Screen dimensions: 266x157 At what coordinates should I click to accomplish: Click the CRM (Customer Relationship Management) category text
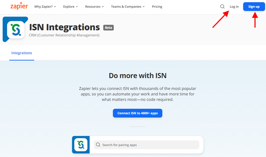tap(64, 35)
